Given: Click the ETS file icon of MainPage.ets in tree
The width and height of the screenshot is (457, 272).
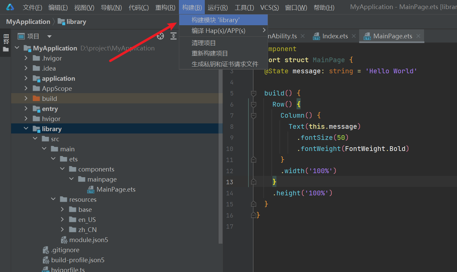Looking at the screenshot, I should 91,190.
